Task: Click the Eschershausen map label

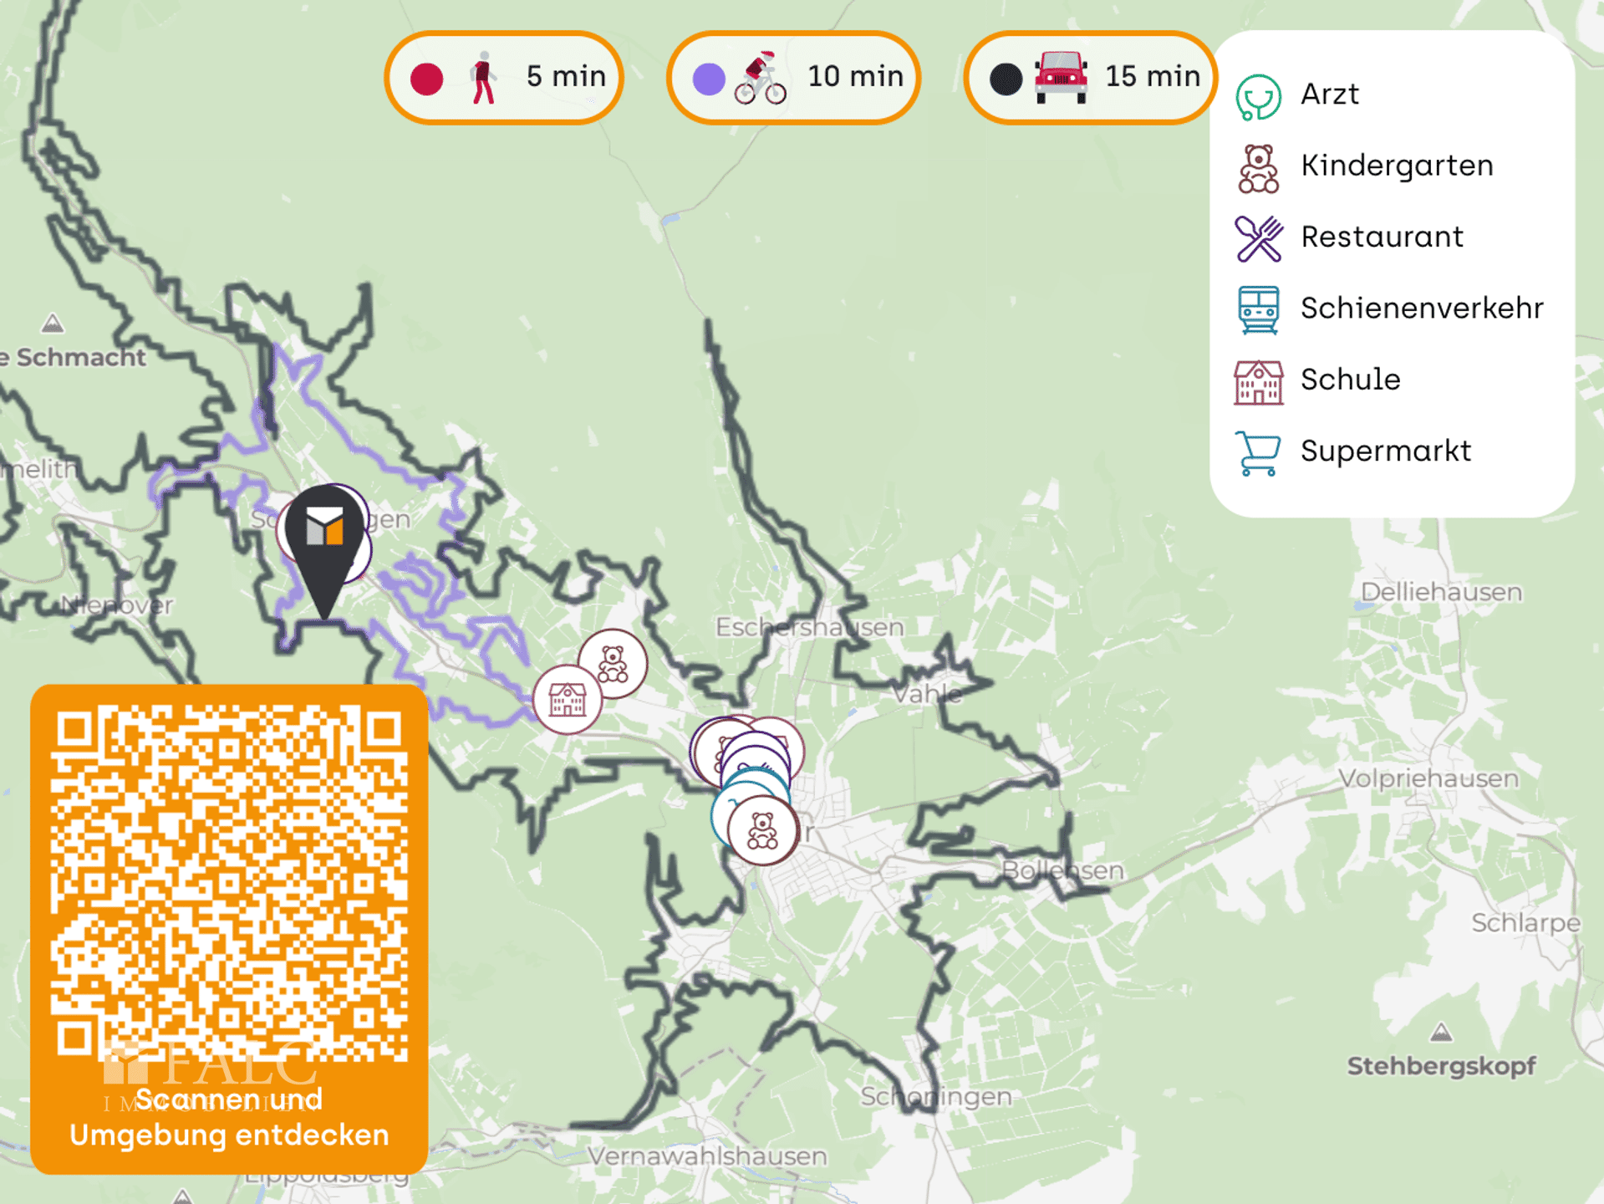Action: (x=809, y=627)
